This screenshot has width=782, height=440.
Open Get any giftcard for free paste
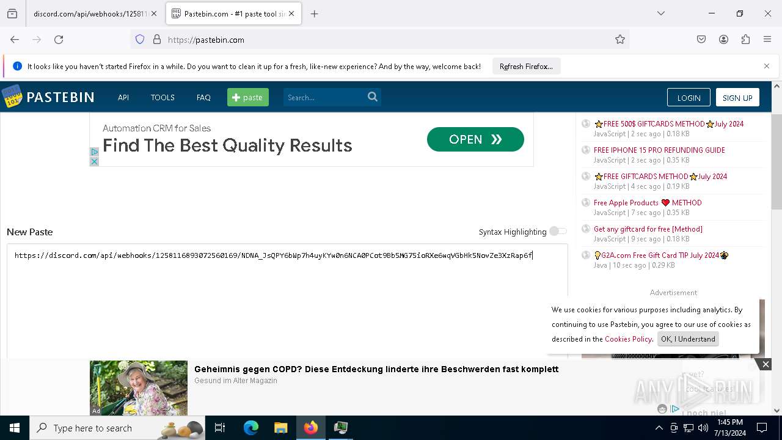[648, 229]
